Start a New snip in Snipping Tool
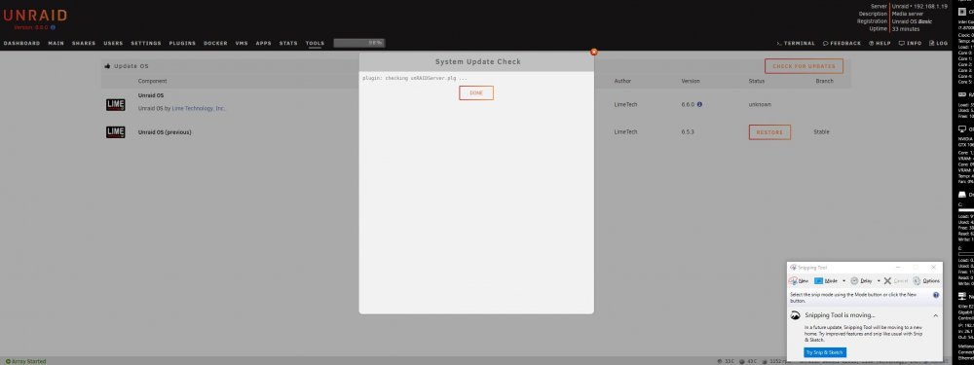 [800, 280]
